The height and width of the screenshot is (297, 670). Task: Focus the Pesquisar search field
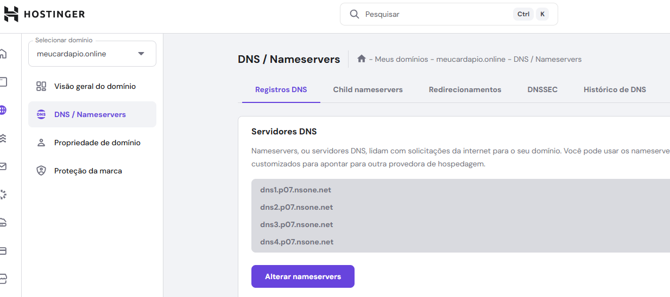pos(448,14)
